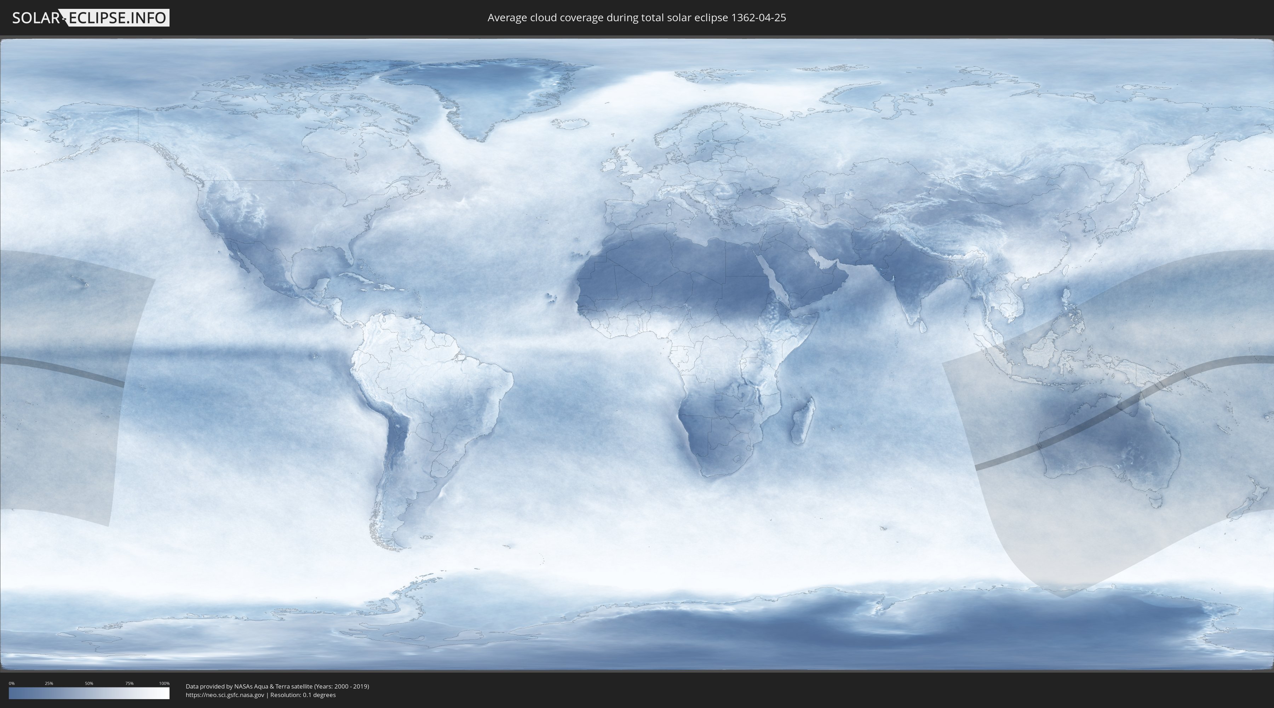Click the 25% legend label
Image resolution: width=1274 pixels, height=708 pixels.
click(x=49, y=683)
